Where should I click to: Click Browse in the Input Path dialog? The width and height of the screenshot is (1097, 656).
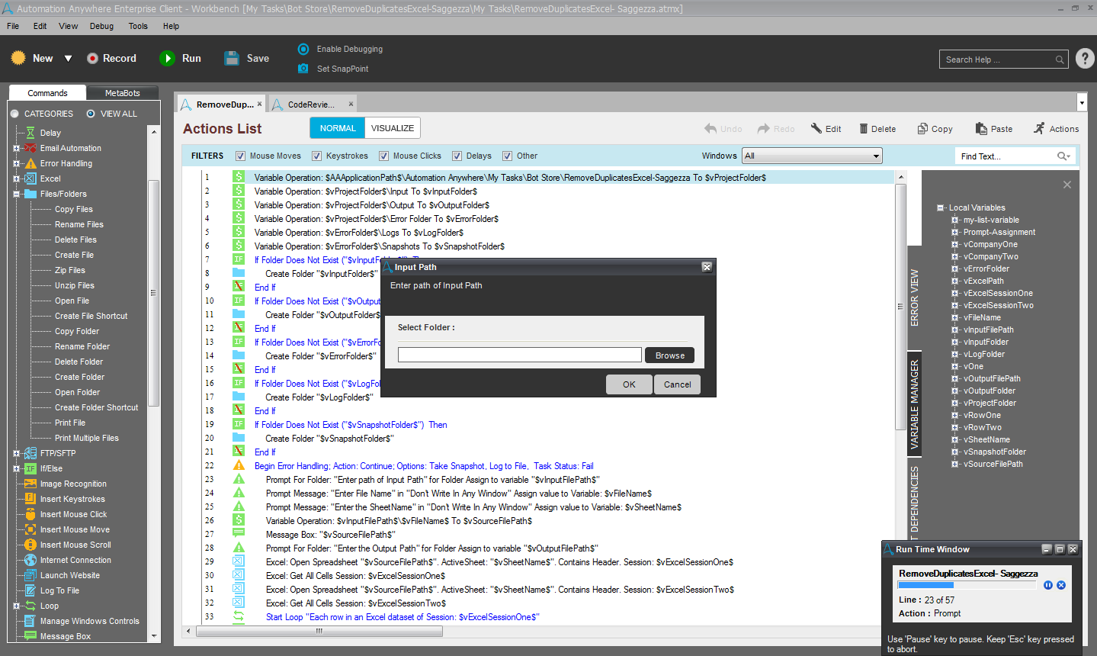670,355
